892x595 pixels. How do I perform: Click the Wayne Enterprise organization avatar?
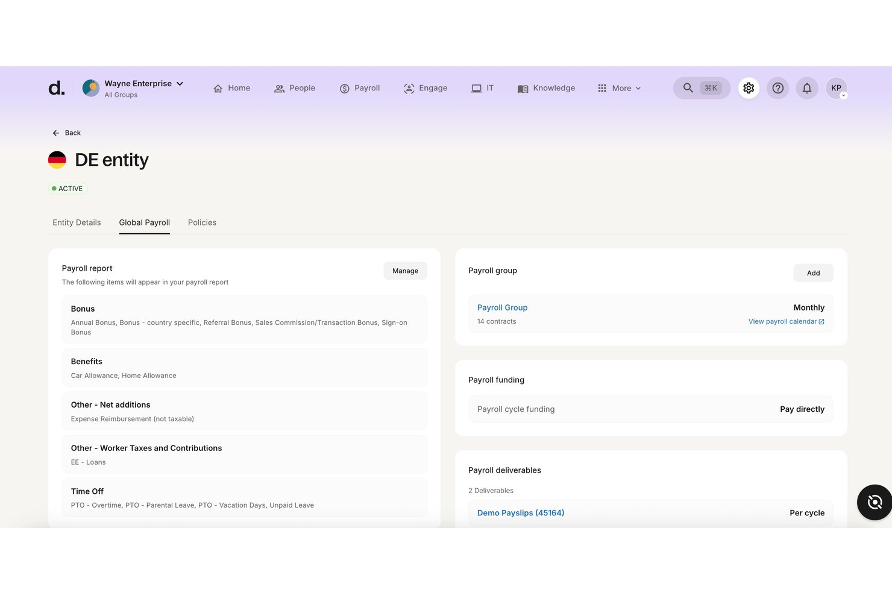click(x=91, y=88)
